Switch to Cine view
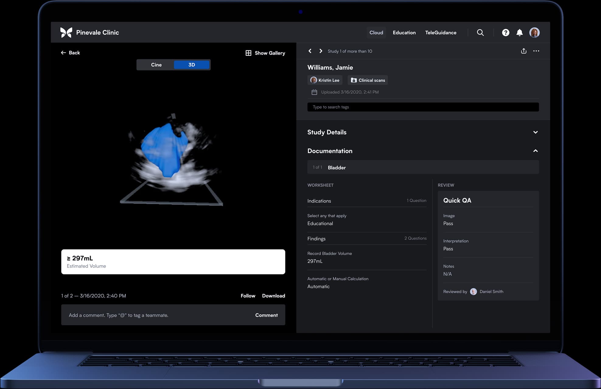Viewport: 601px width, 389px height. pyautogui.click(x=156, y=65)
